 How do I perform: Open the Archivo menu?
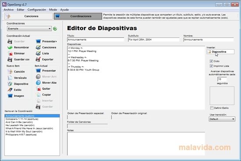[x=9, y=10]
